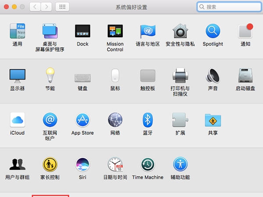
Task: Close the 系统偏好设置 window
Action: click(7, 7)
